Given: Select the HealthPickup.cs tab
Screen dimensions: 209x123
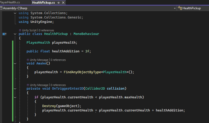Looking at the screenshot, I should [43, 3].
